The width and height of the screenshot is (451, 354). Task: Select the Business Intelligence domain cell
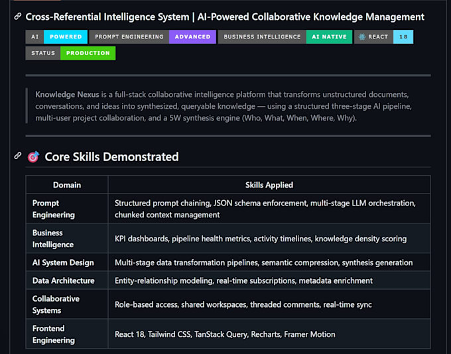pyautogui.click(x=67, y=239)
